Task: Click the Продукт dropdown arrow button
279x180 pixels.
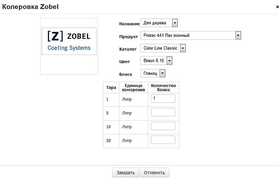Action: point(238,35)
